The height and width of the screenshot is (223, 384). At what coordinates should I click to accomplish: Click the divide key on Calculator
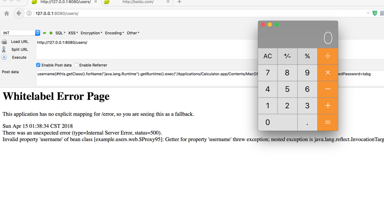click(x=328, y=56)
